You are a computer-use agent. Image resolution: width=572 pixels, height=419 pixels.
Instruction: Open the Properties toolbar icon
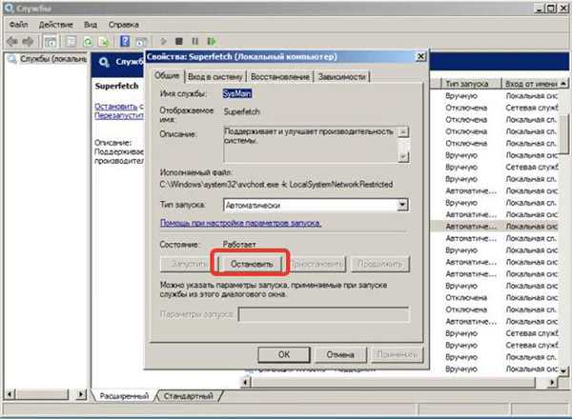coord(71,42)
